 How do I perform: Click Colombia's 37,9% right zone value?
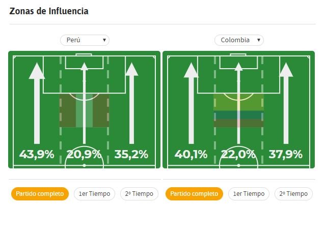[x=286, y=155]
